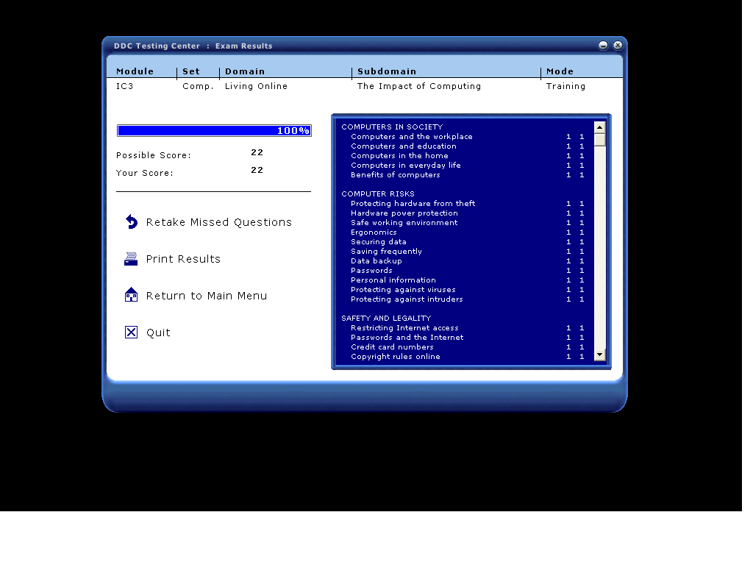The image size is (753, 565).
Task: Select the SAFETY AND LEGALITY heading
Action: coord(386,318)
